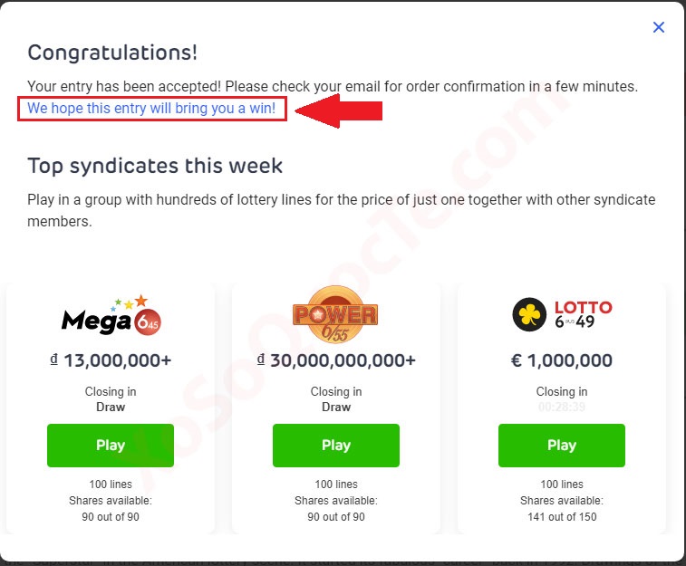The height and width of the screenshot is (566, 686).
Task: Click the black clover icon of Lotto 6/49
Action: point(528,315)
